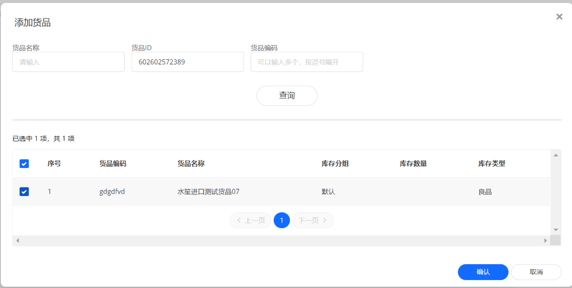Click the vertical scrollbar up arrow
This screenshot has height=288, width=572.
556,155
